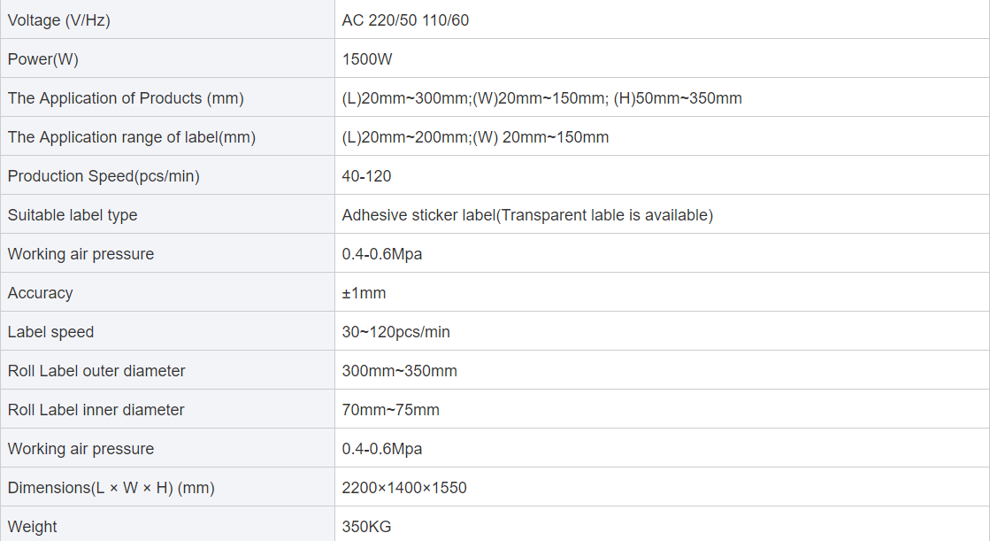Select the 1500W power value

[367, 59]
